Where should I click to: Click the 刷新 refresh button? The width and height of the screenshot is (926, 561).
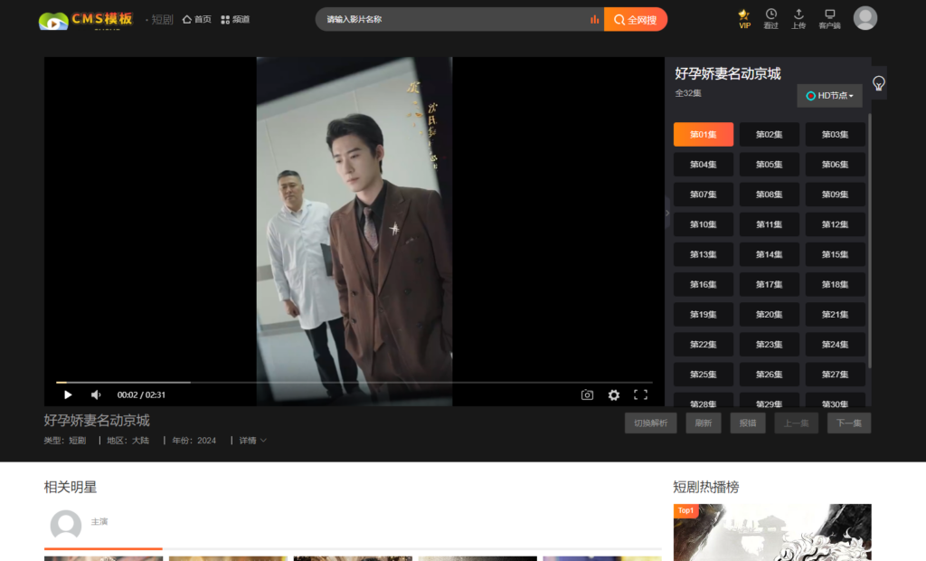coord(704,423)
